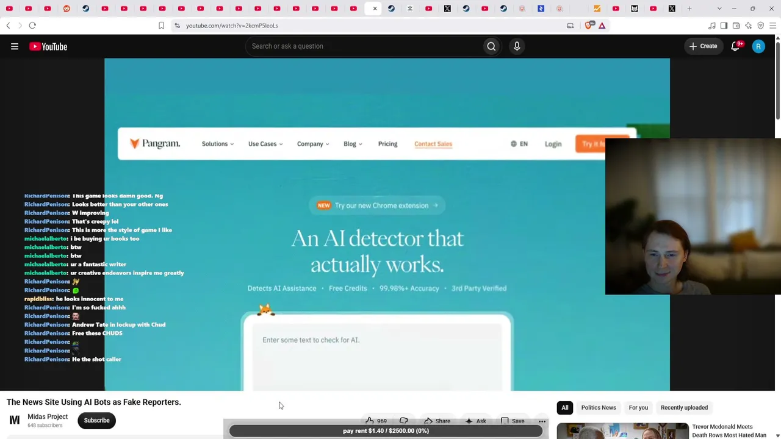Reload the current YouTube page

pyautogui.click(x=32, y=26)
